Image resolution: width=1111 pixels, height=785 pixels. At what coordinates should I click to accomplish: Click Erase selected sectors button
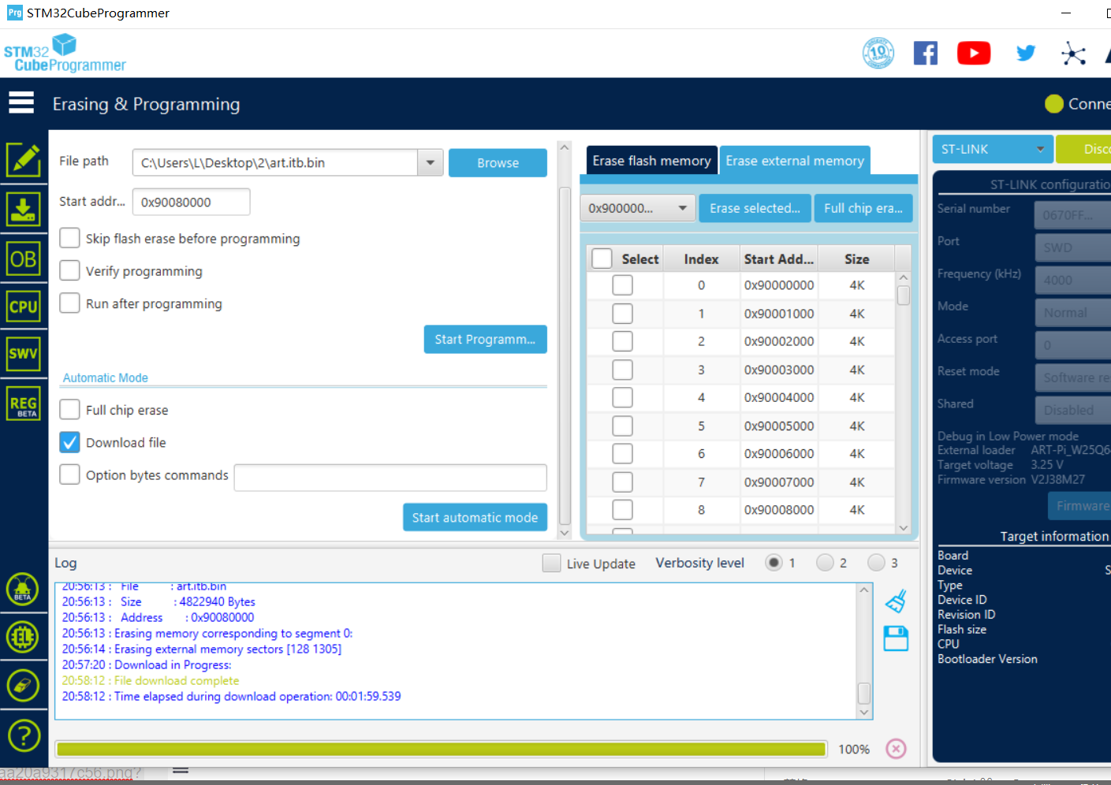[x=755, y=208]
